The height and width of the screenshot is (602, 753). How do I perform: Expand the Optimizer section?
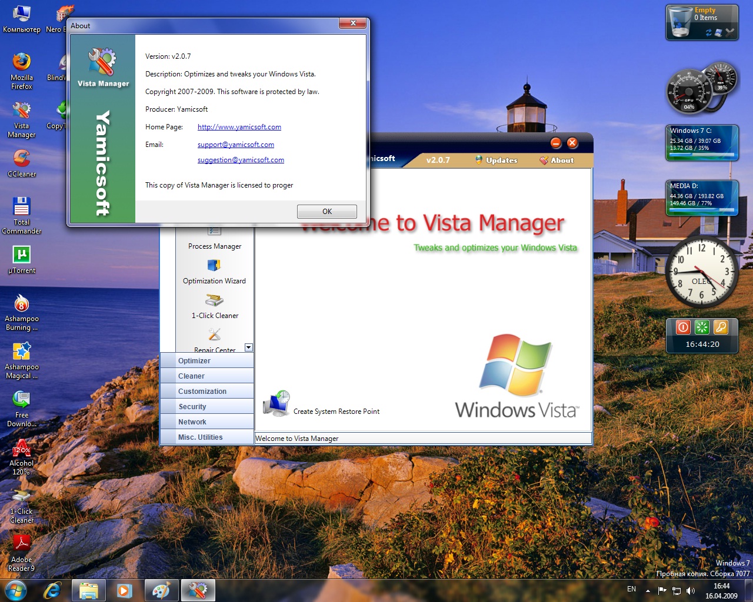click(207, 361)
